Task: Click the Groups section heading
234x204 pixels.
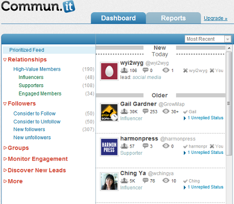Action: click(18, 148)
